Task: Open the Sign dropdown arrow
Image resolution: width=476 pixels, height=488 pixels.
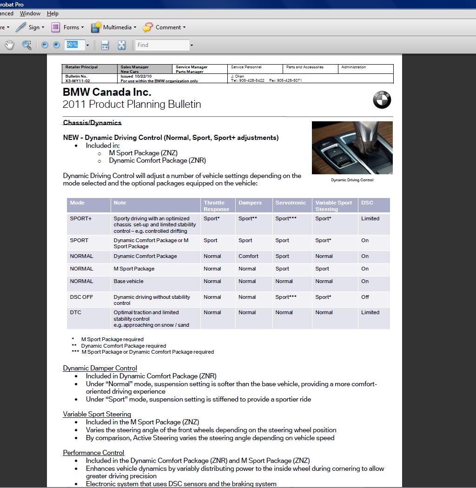Action: tap(43, 27)
